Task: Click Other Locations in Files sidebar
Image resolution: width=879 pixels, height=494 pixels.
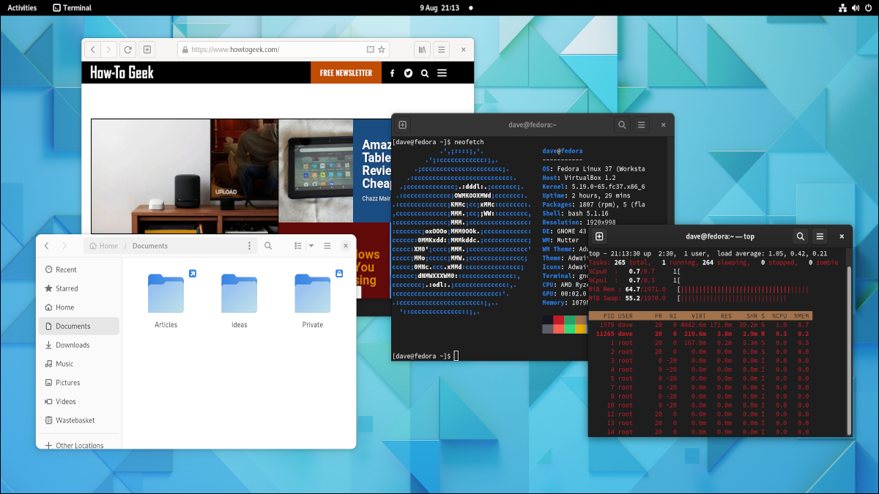Action: click(79, 445)
